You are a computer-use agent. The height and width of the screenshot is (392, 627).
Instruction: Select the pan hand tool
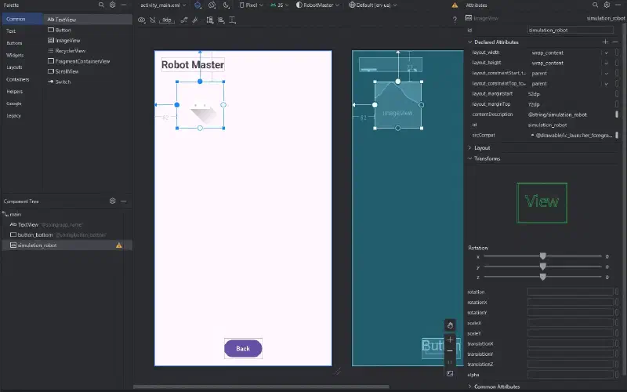coord(450,325)
